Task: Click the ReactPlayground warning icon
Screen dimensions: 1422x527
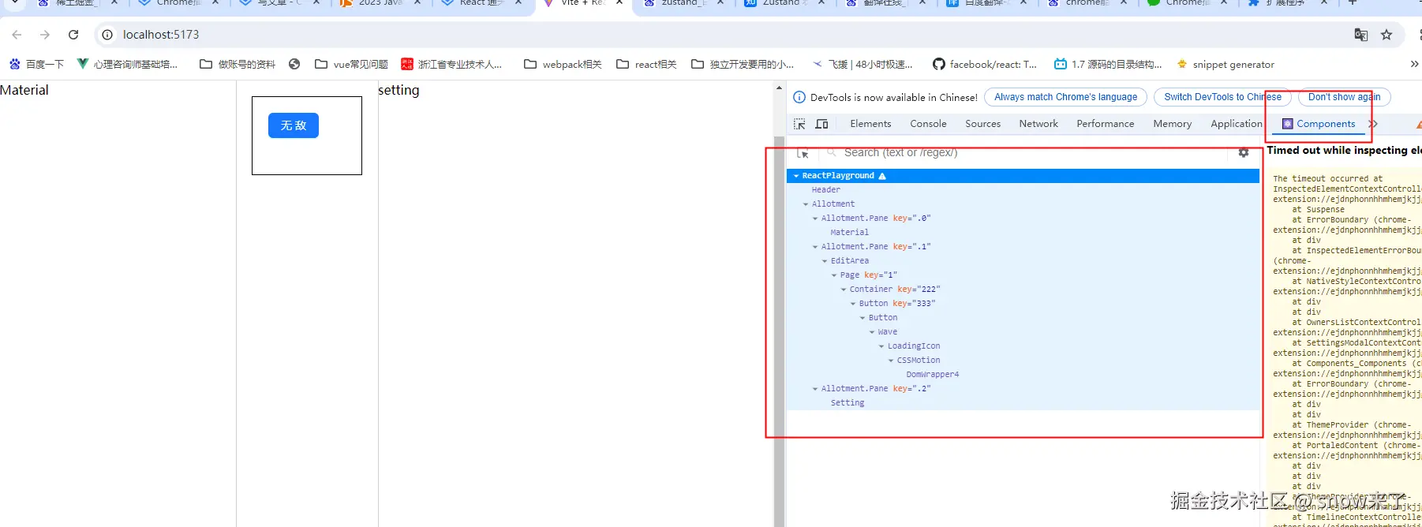Action: [882, 176]
